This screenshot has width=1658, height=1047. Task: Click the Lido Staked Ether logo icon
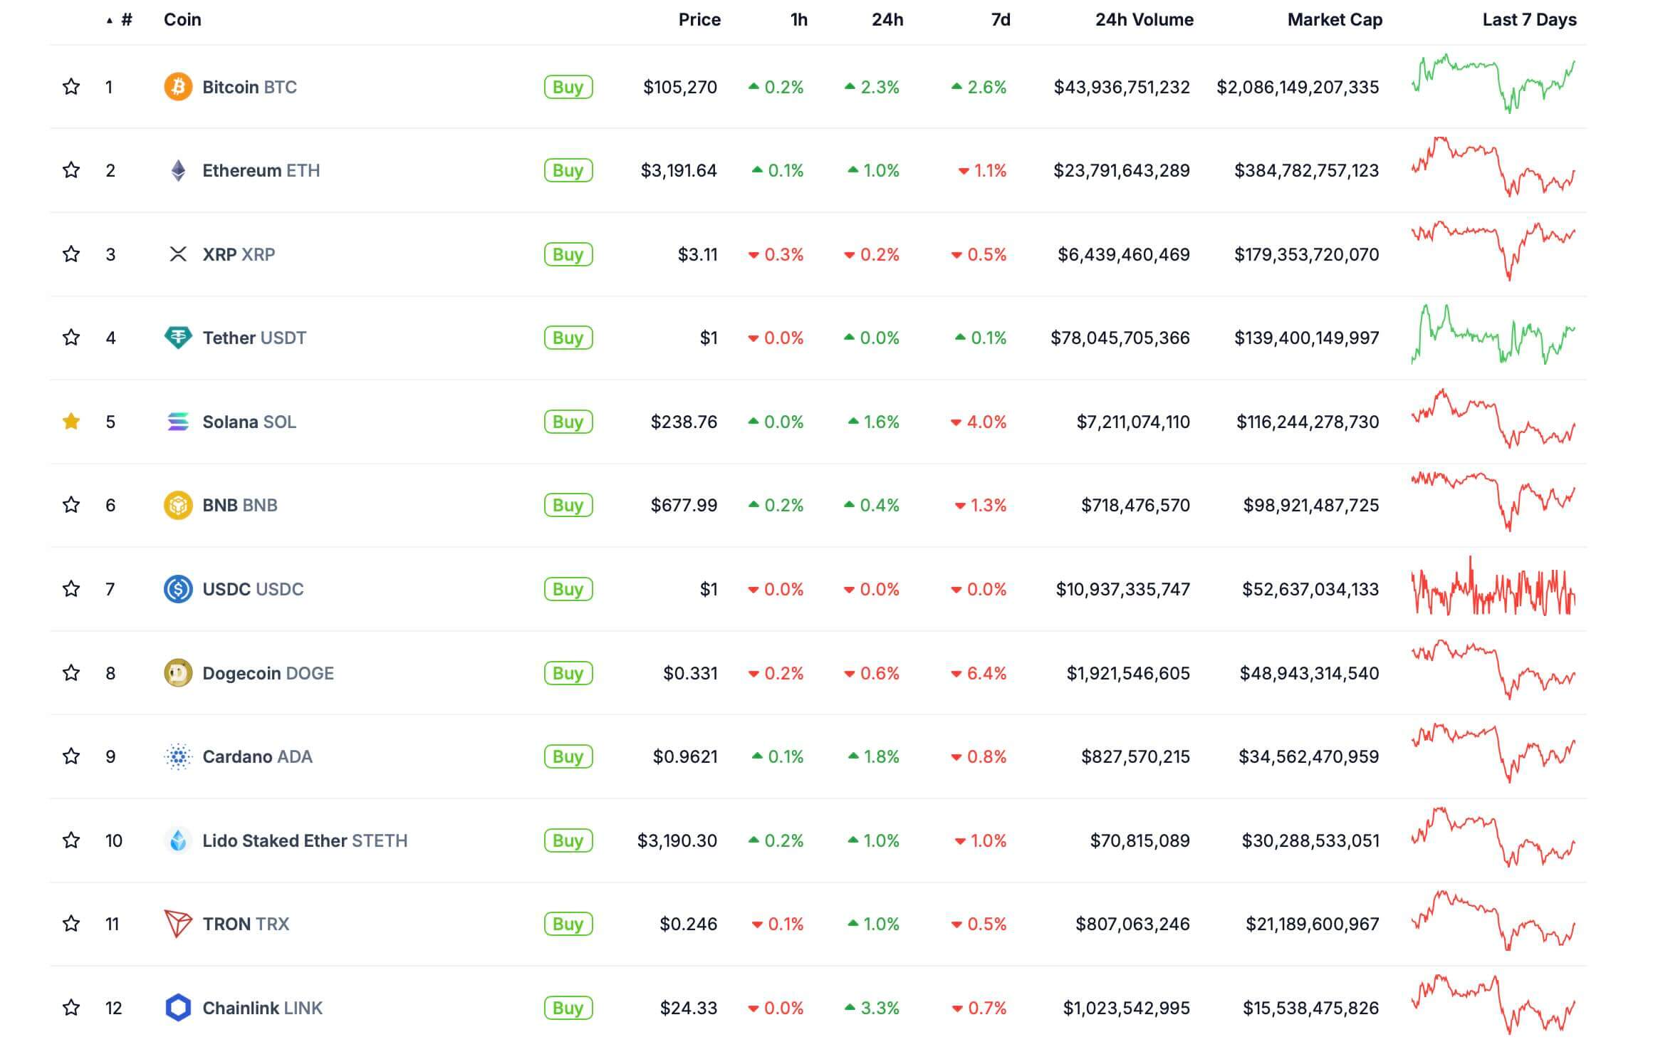click(178, 840)
